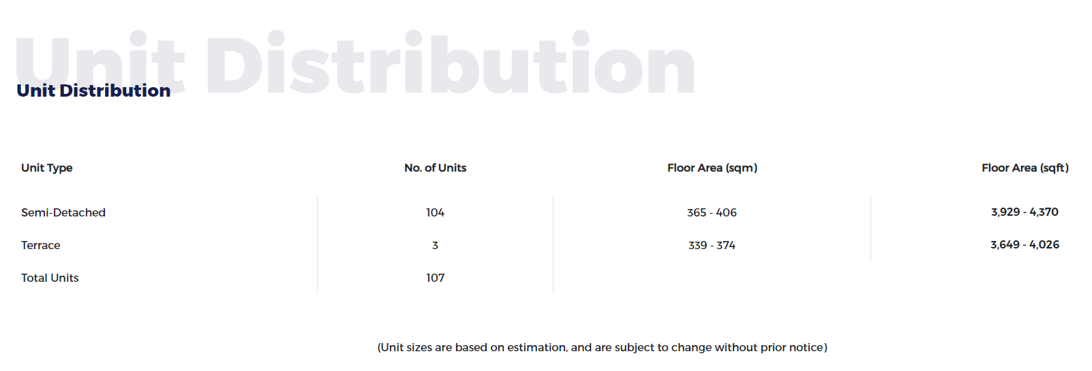The width and height of the screenshot is (1092, 371).
Task: Click the No. of Units header
Action: pos(435,168)
